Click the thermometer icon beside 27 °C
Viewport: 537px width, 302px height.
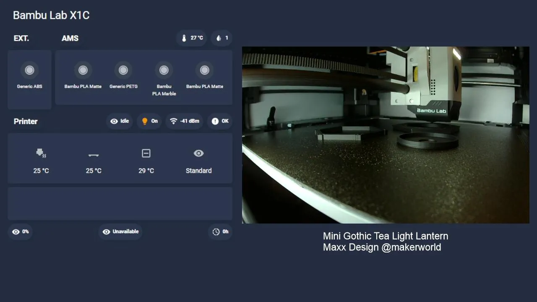[184, 38]
